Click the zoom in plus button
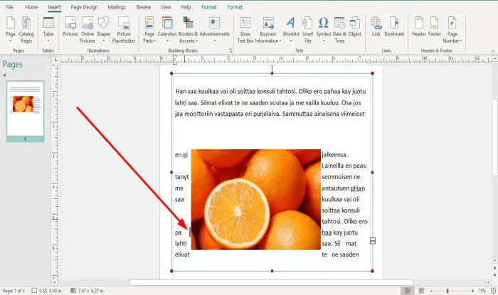The width and height of the screenshot is (498, 295). 473,291
